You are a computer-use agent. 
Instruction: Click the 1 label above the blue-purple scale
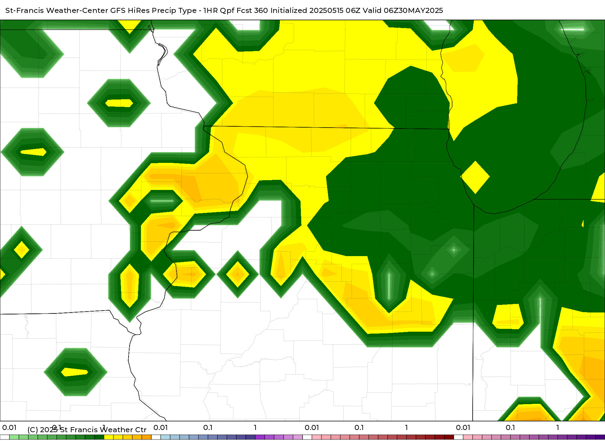pyautogui.click(x=255, y=427)
